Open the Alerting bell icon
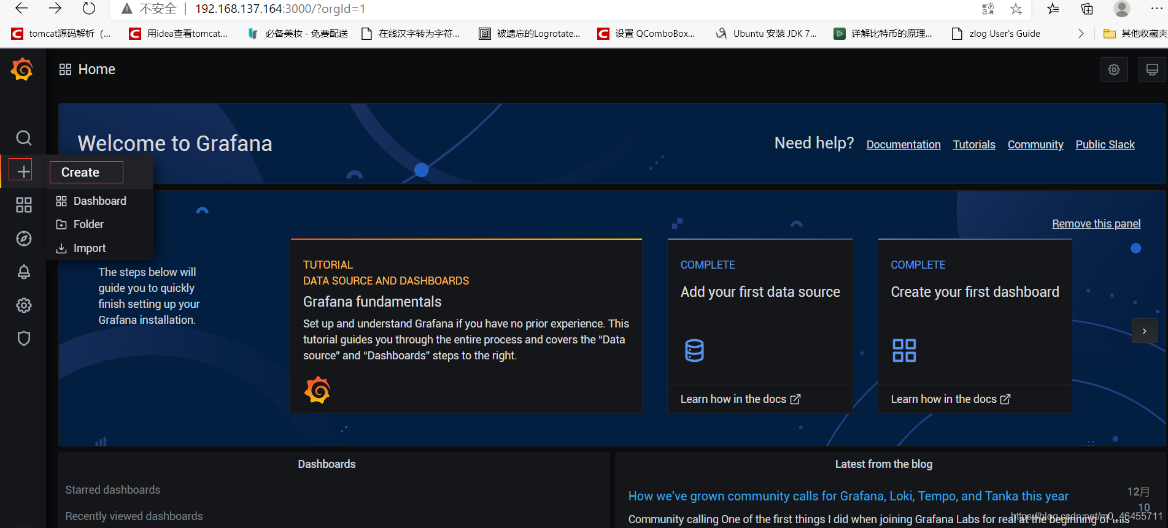Viewport: 1168px width, 528px height. pyautogui.click(x=23, y=272)
